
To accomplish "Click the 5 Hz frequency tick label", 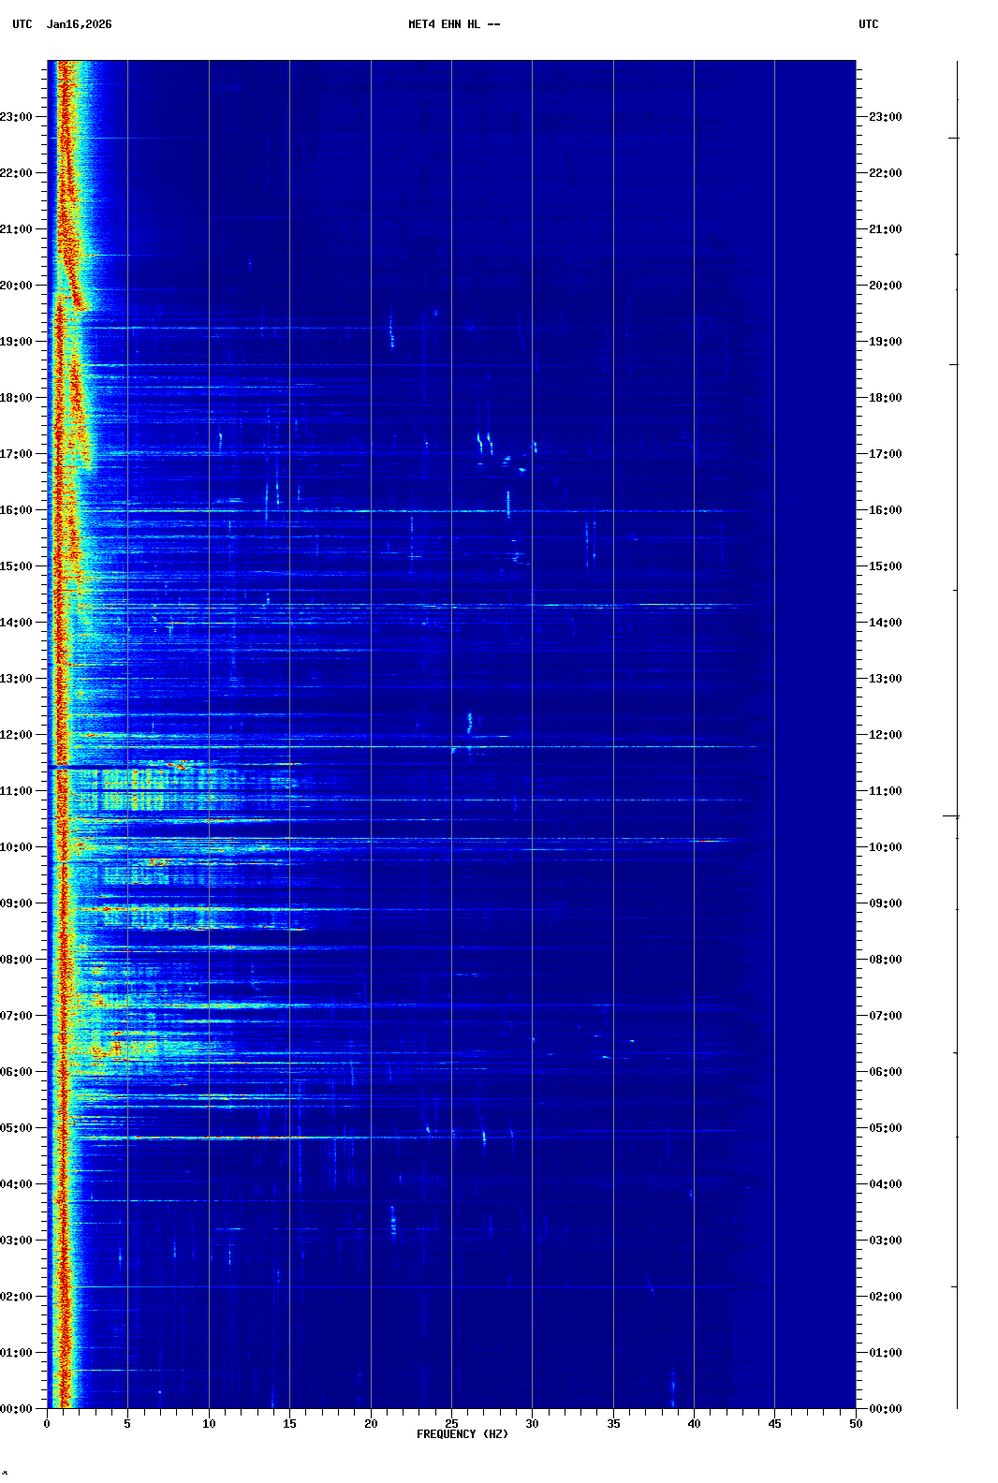I will 127,1424.
